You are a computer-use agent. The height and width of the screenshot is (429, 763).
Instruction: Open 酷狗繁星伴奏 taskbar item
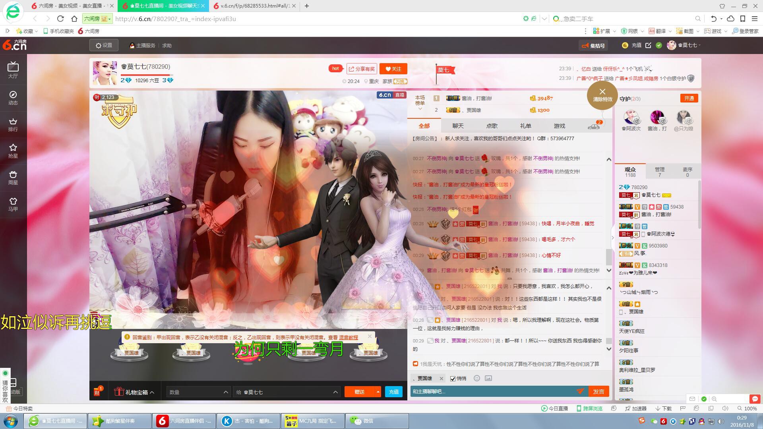pyautogui.click(x=120, y=421)
